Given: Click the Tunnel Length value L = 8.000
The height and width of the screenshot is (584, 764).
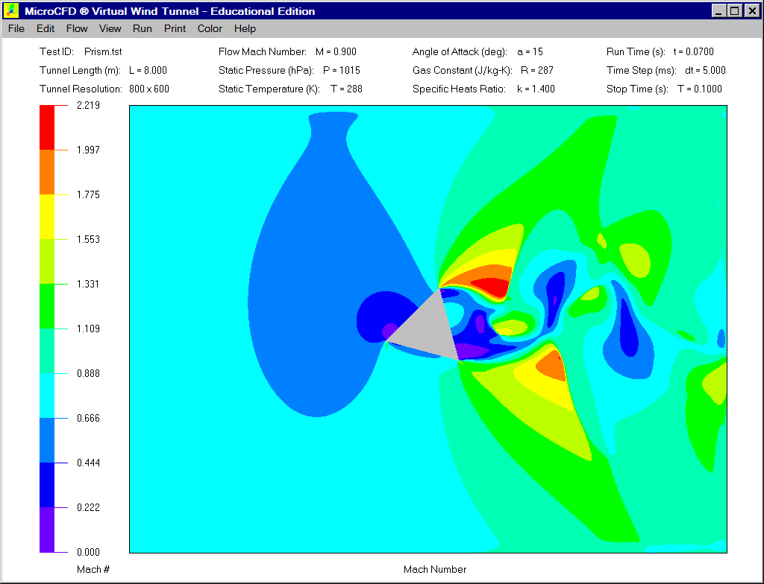Looking at the screenshot, I should (148, 70).
